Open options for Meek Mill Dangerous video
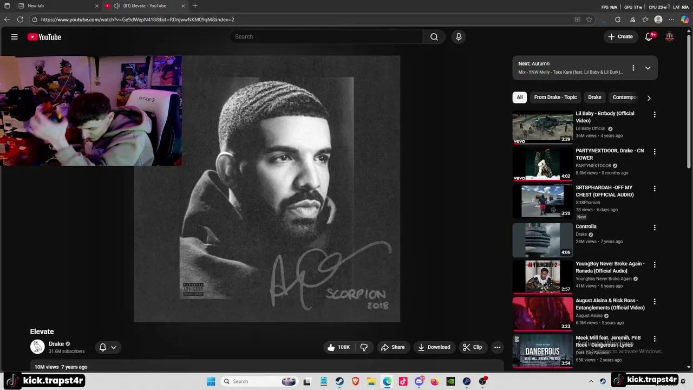This screenshot has height=390, width=693. pos(655,339)
